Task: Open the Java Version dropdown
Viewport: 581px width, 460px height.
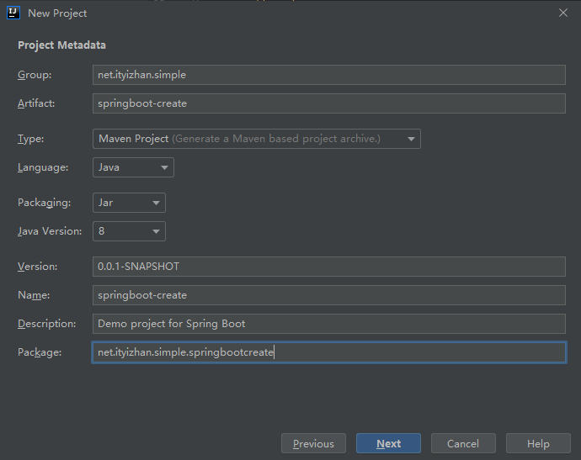Action: click(129, 231)
